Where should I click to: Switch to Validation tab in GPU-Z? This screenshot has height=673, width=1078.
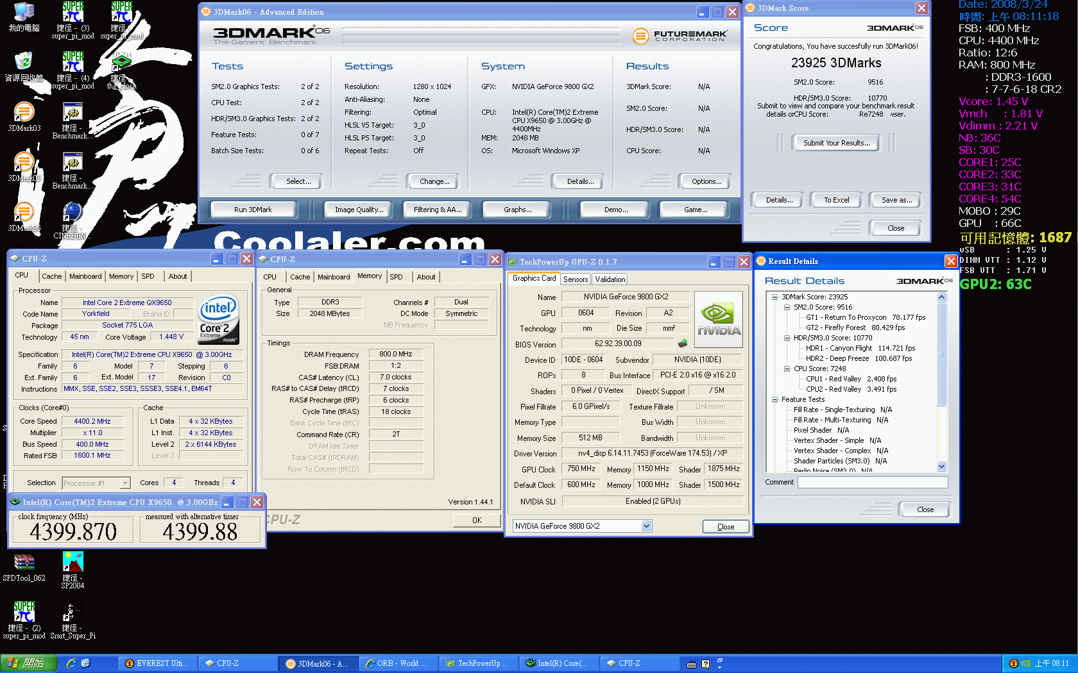tap(610, 279)
